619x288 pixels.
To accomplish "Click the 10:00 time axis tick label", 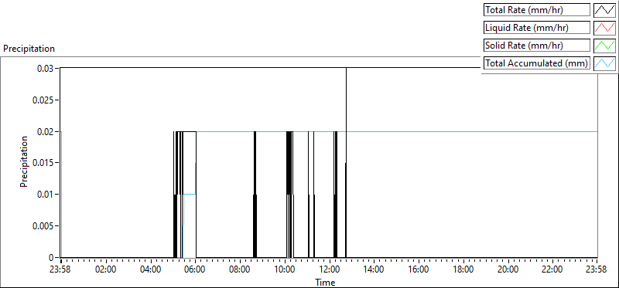I will [285, 270].
